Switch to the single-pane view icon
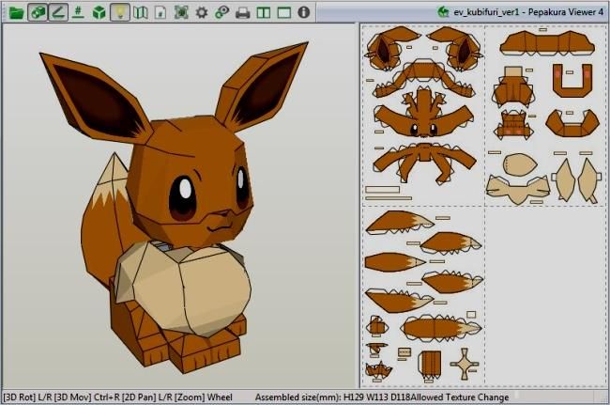610x405 pixels. point(283,12)
